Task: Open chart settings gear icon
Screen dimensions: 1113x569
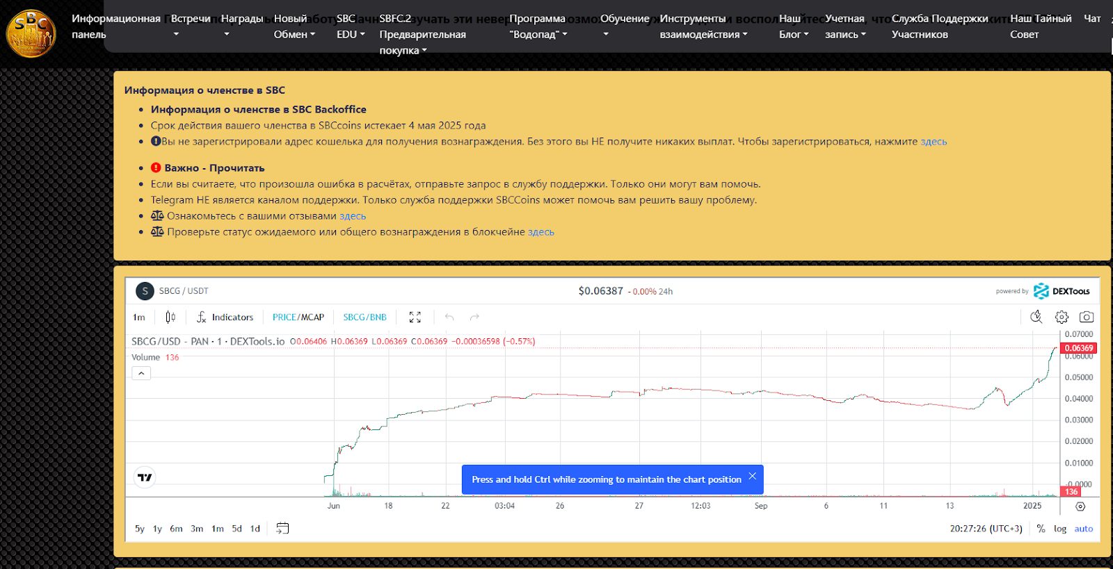Action: click(1062, 317)
